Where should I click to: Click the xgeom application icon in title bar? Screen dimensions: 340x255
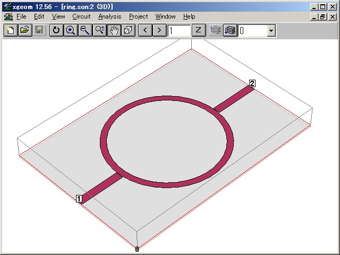(7, 7)
